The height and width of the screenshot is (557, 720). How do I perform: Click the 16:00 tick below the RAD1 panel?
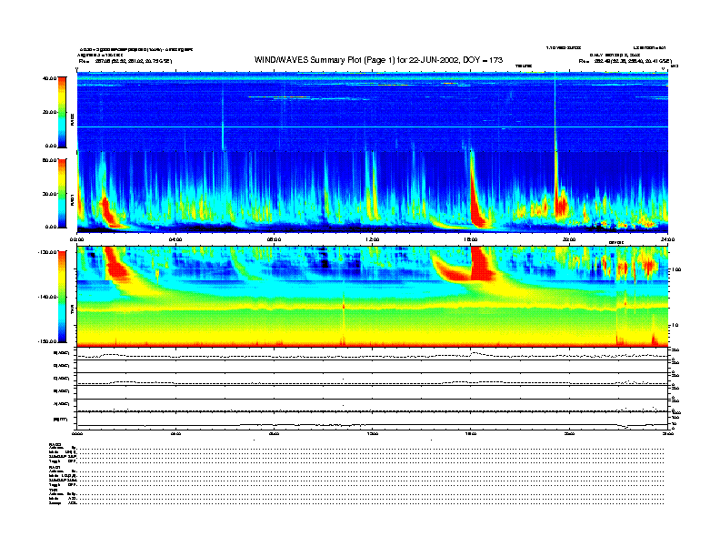pyautogui.click(x=471, y=239)
